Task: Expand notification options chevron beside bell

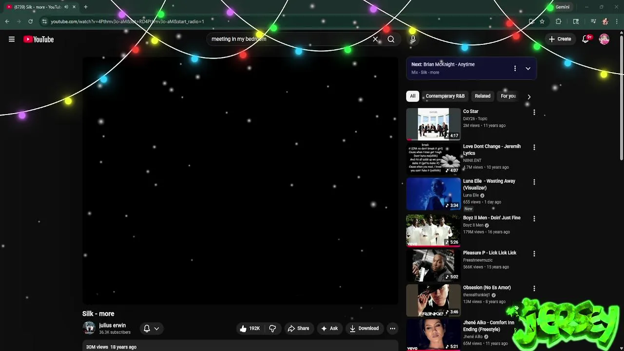Action: tap(156, 329)
